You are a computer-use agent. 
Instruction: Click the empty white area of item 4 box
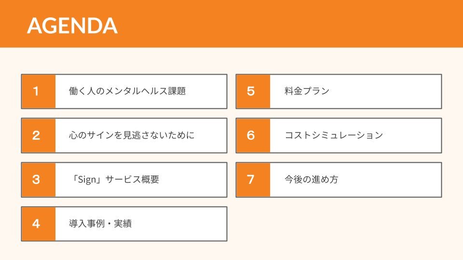(x=179, y=224)
